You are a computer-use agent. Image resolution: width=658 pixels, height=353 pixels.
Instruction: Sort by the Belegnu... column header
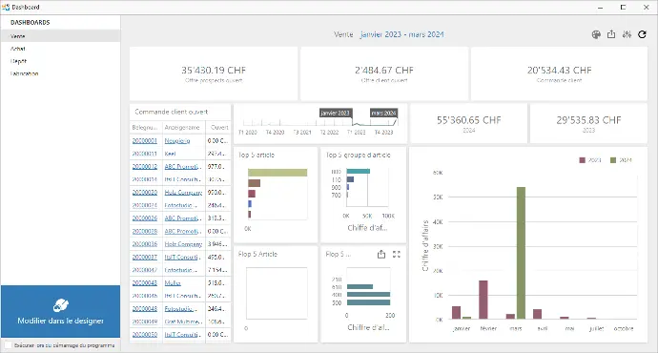145,127
